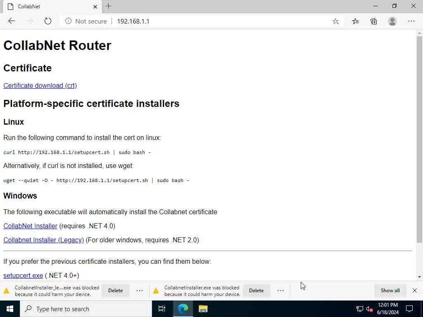Click warning icon for CollabnetInstaller_le....exe
Viewport: 423px width, 317px height.
point(7,291)
